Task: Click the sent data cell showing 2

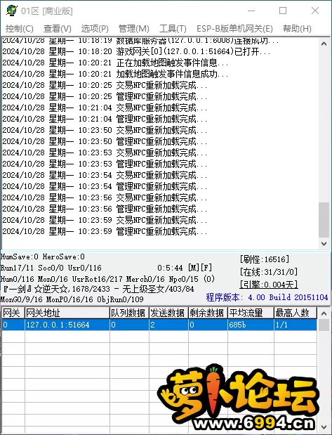Action: pos(168,325)
